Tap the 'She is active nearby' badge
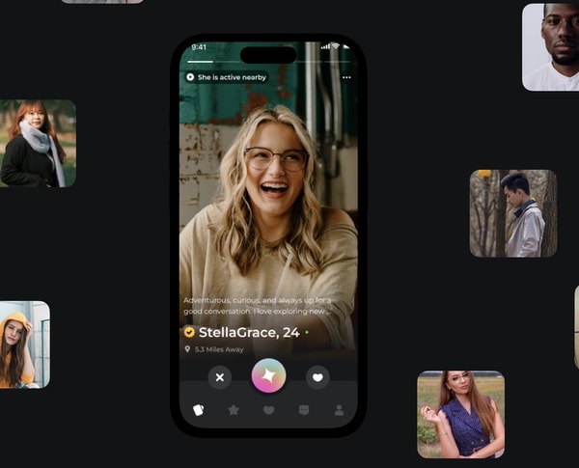 pos(226,77)
